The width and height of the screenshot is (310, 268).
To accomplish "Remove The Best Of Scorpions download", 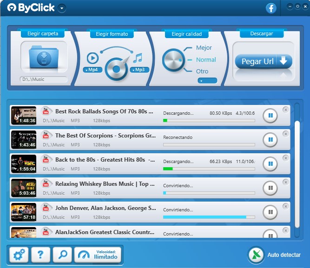I will click(285, 134).
